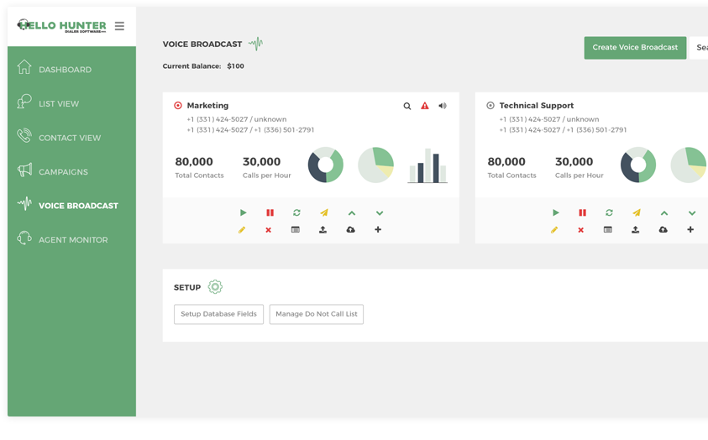Click down chevron on Technical Support card
708x440 pixels.
692,213
